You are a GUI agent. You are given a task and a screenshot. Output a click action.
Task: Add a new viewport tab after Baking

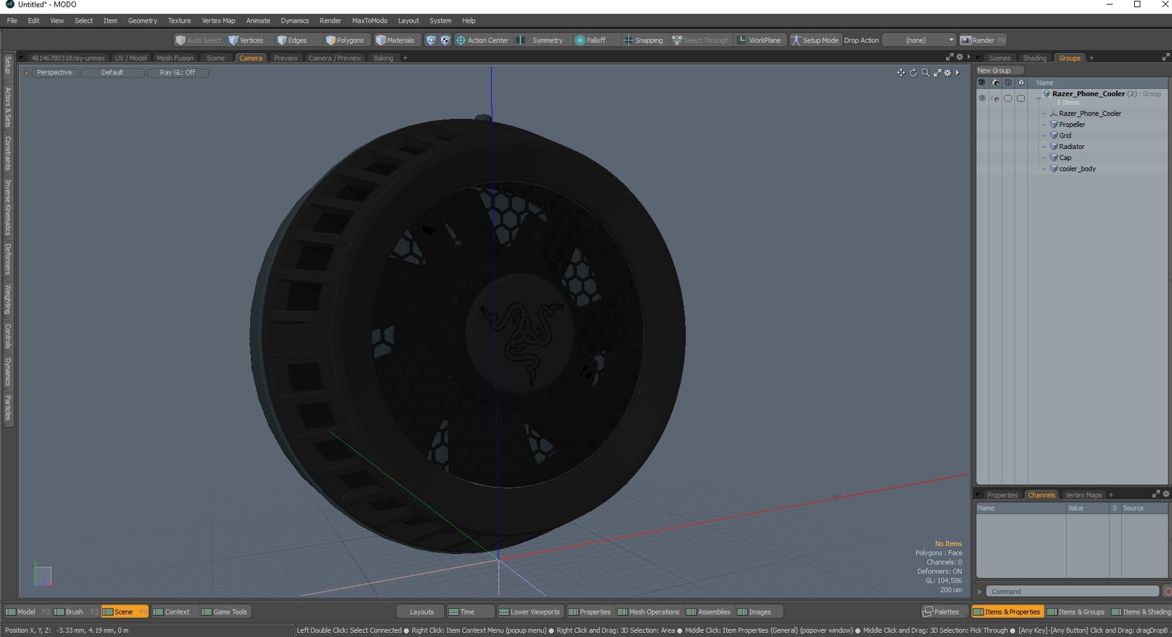(405, 58)
